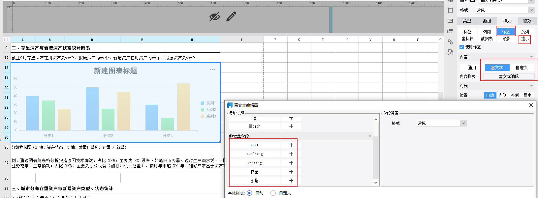Select column header H
Screen dimensions: 538x198
pos(192,40)
